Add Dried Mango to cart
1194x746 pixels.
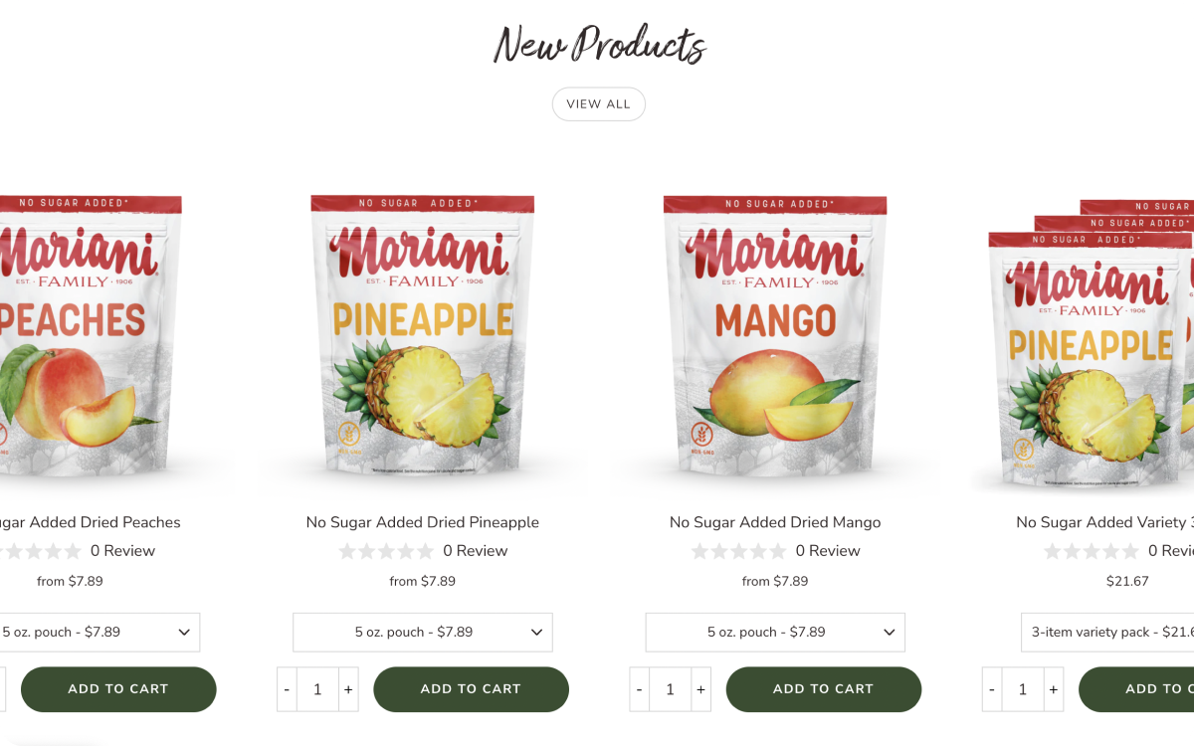tap(823, 689)
